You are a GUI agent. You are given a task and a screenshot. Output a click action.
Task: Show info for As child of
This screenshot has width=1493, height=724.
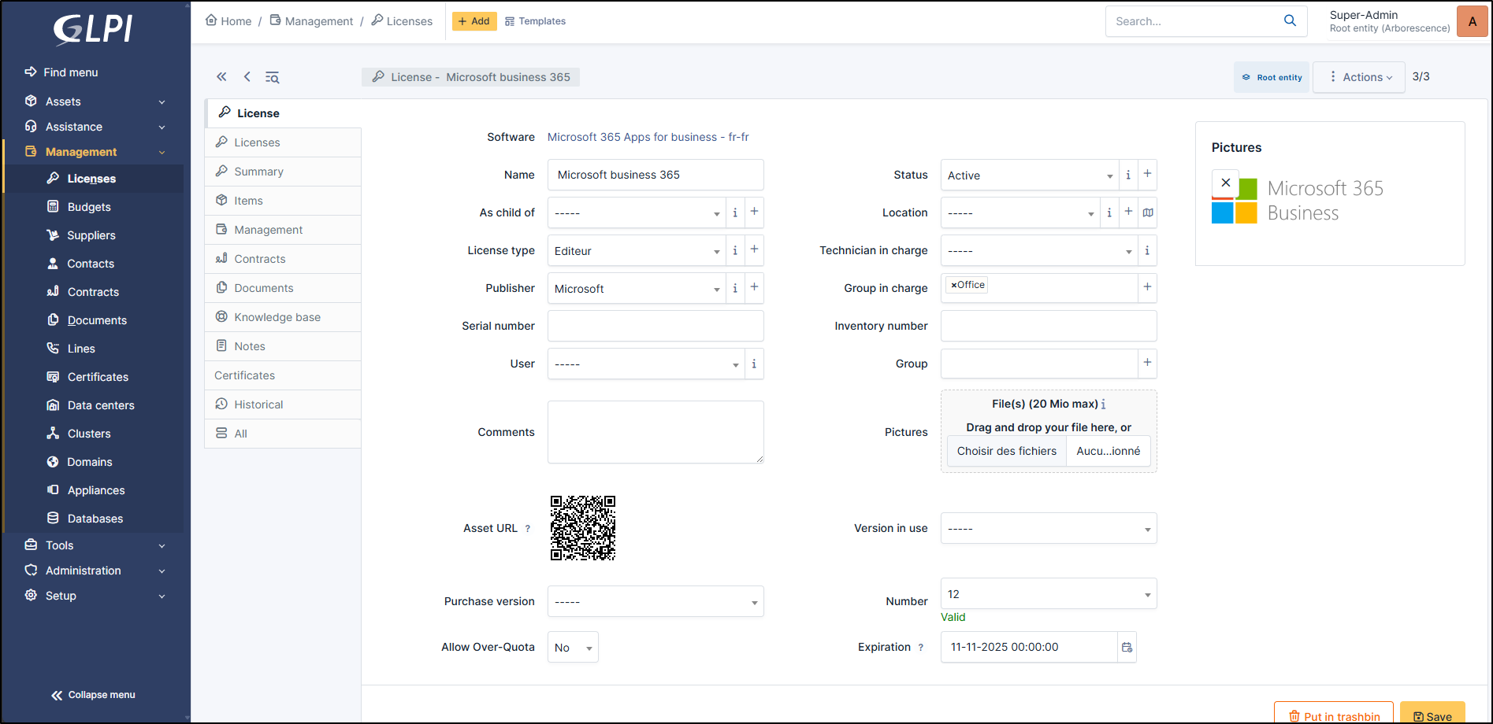pos(735,212)
